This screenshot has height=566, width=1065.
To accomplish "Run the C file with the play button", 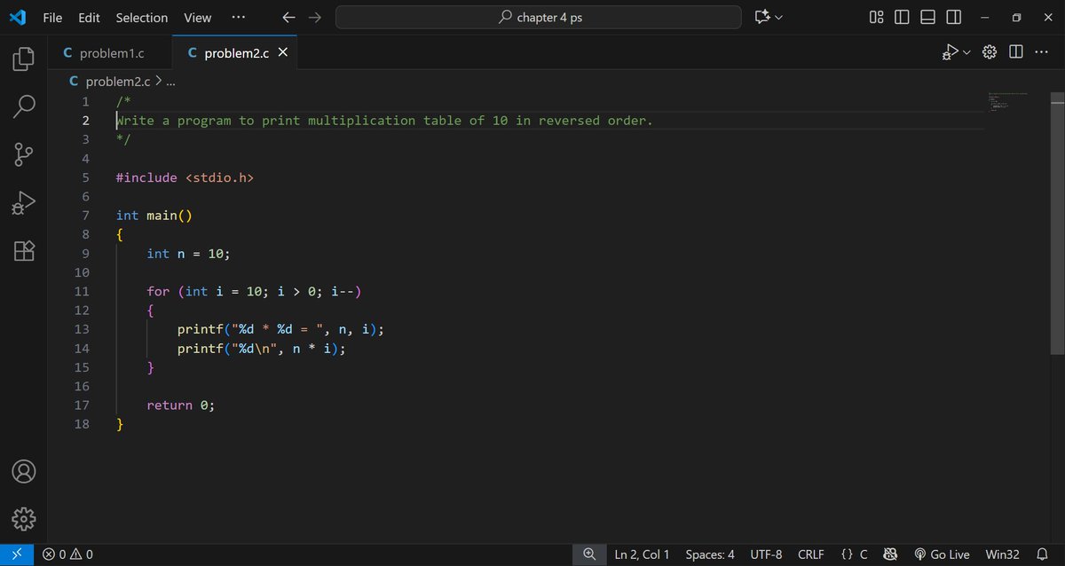I will pyautogui.click(x=949, y=51).
